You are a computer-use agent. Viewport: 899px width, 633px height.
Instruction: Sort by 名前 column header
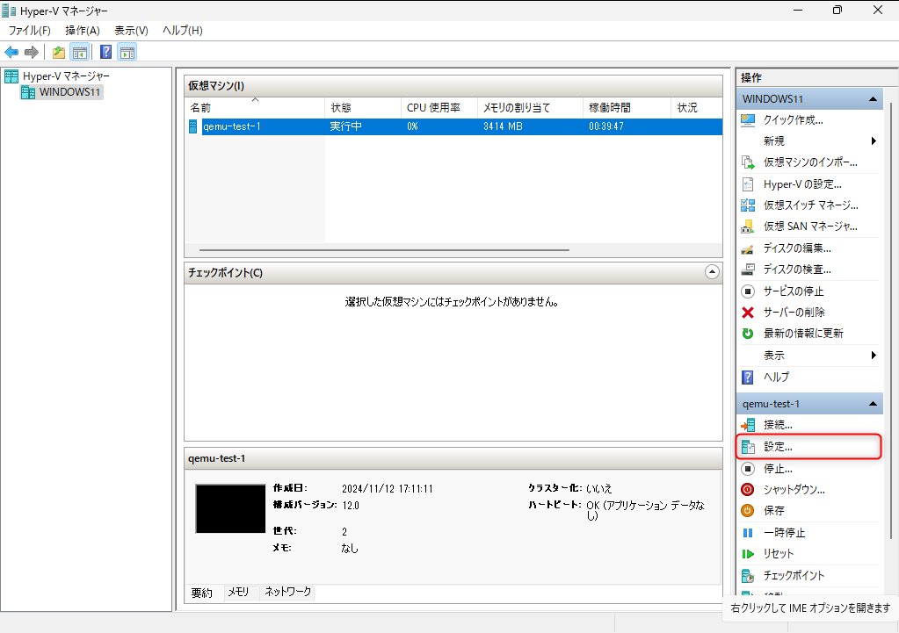tap(255, 107)
